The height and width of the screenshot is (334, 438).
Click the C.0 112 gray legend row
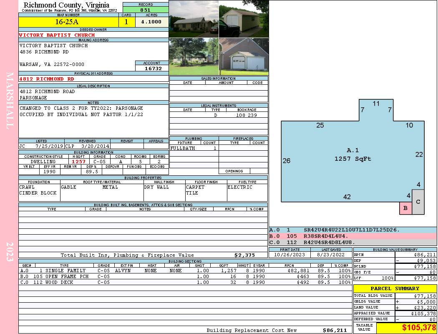click(352, 242)
